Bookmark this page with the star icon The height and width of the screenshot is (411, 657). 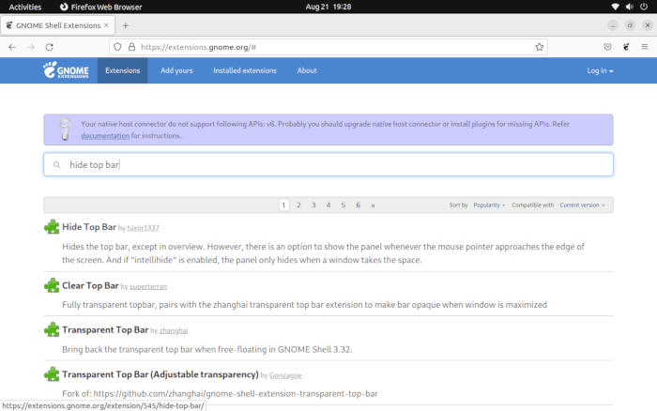(540, 47)
